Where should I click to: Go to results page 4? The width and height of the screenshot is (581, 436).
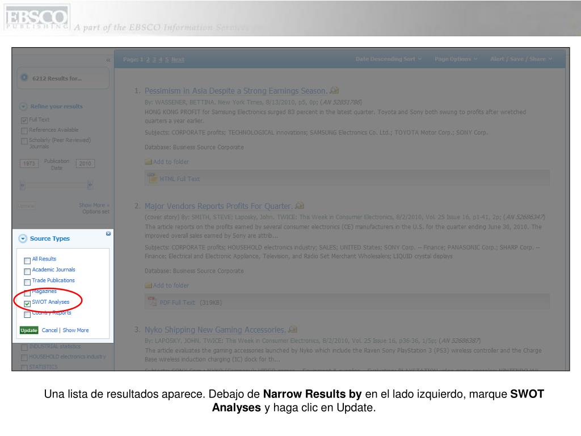[x=161, y=59]
